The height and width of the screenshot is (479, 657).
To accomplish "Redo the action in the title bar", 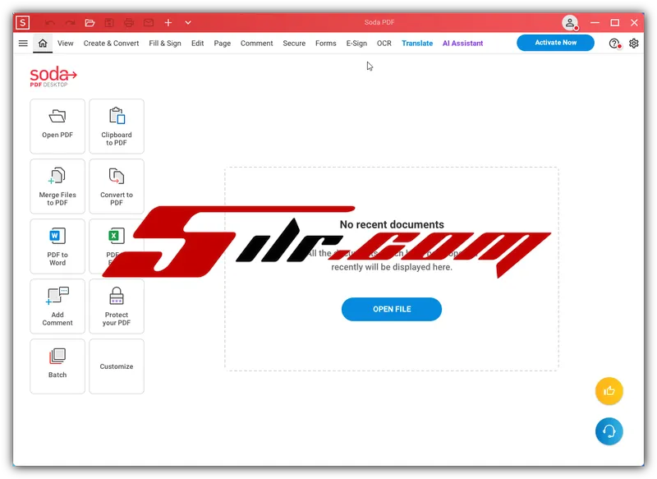I will (x=70, y=23).
